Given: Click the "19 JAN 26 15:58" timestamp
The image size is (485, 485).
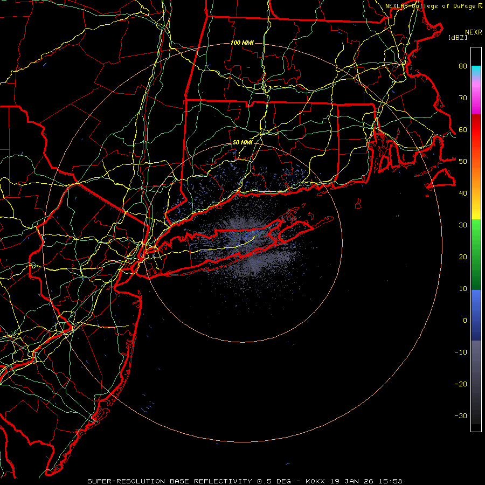Looking at the screenshot, I should (x=366, y=481).
